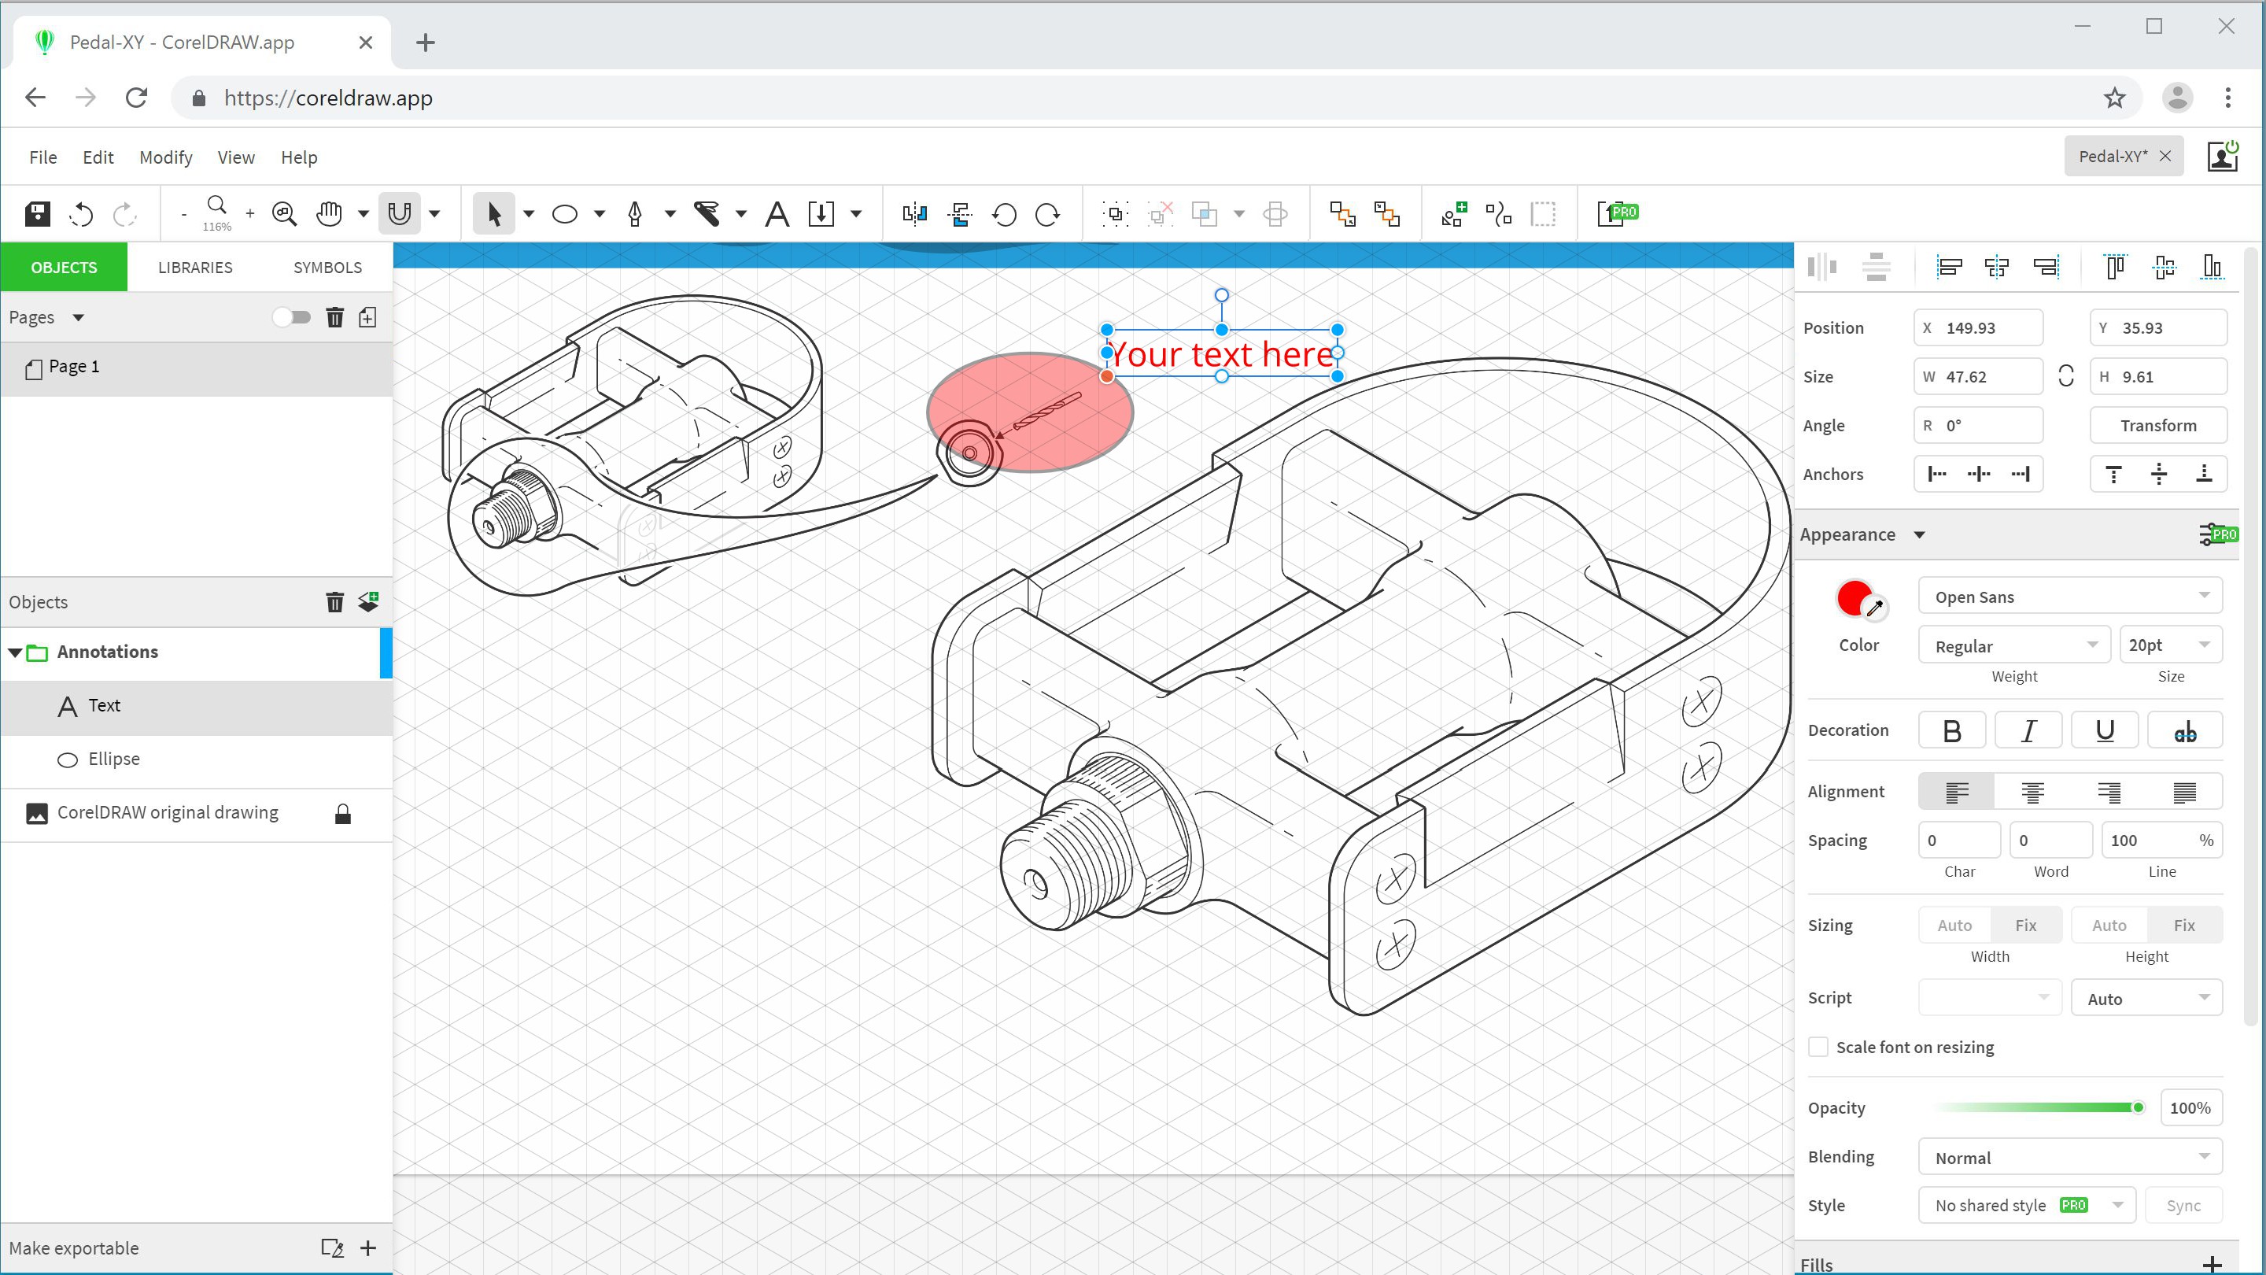The image size is (2266, 1275).
Task: Click the Align left icon in Alignment
Action: pos(1958,793)
